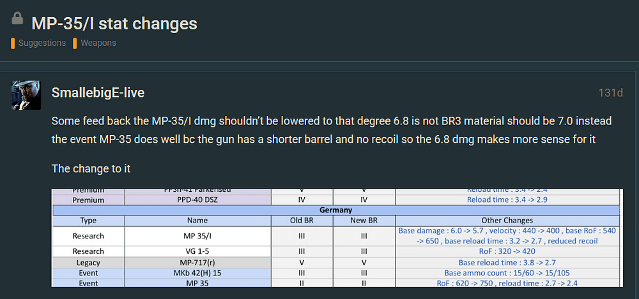Viewport: 639px width, 299px height.
Task: Open the Suggestions category
Action: [42, 43]
